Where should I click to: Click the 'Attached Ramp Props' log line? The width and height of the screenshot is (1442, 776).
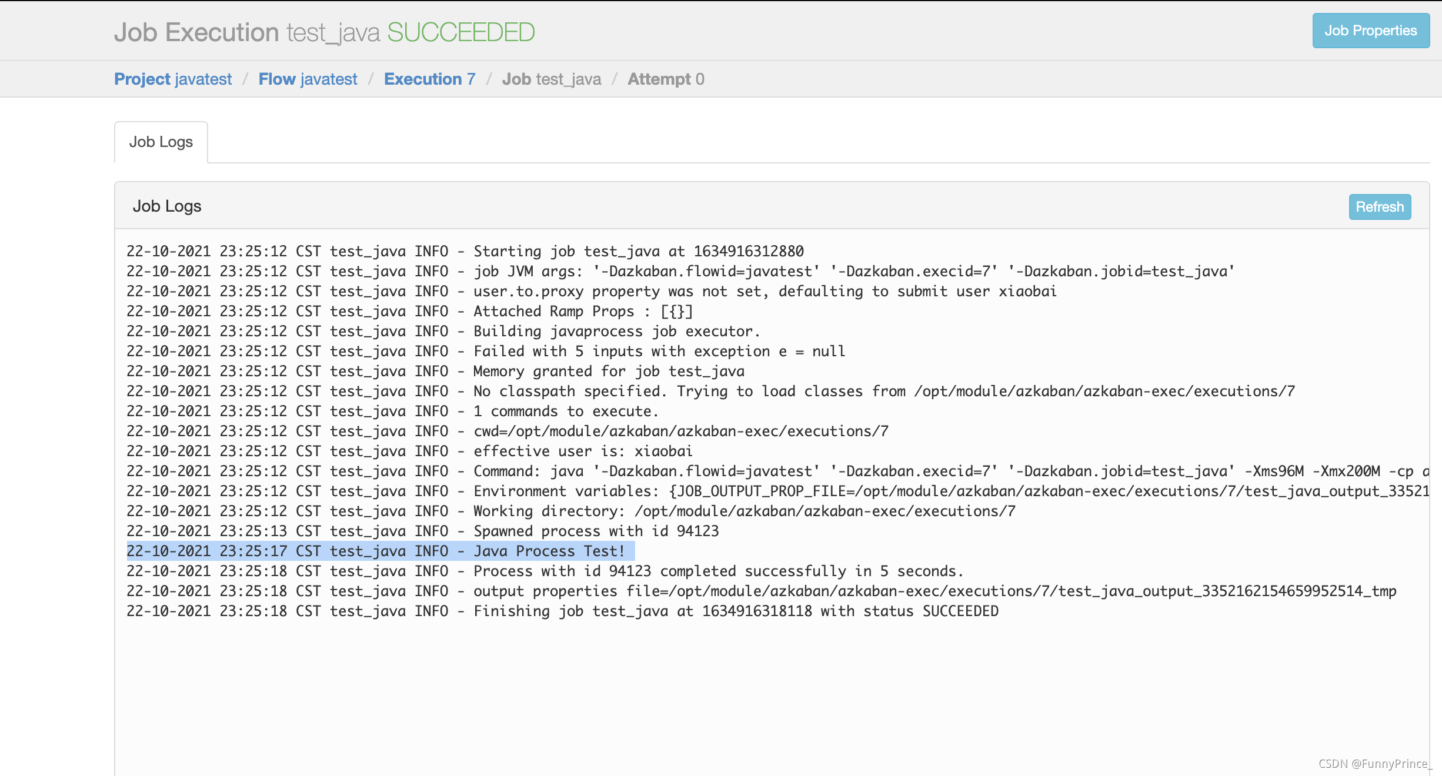(x=410, y=312)
